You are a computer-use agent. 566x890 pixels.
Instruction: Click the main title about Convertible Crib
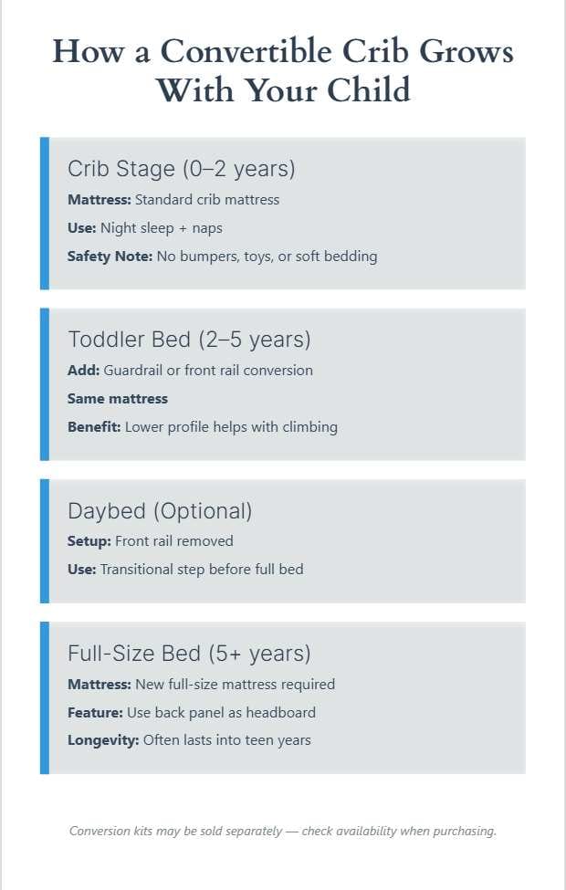[283, 70]
